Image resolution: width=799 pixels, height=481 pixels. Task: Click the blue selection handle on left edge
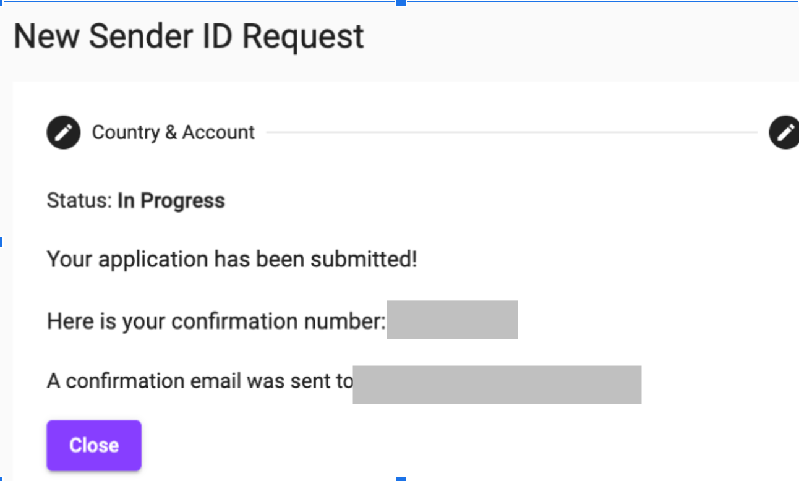point(1,241)
